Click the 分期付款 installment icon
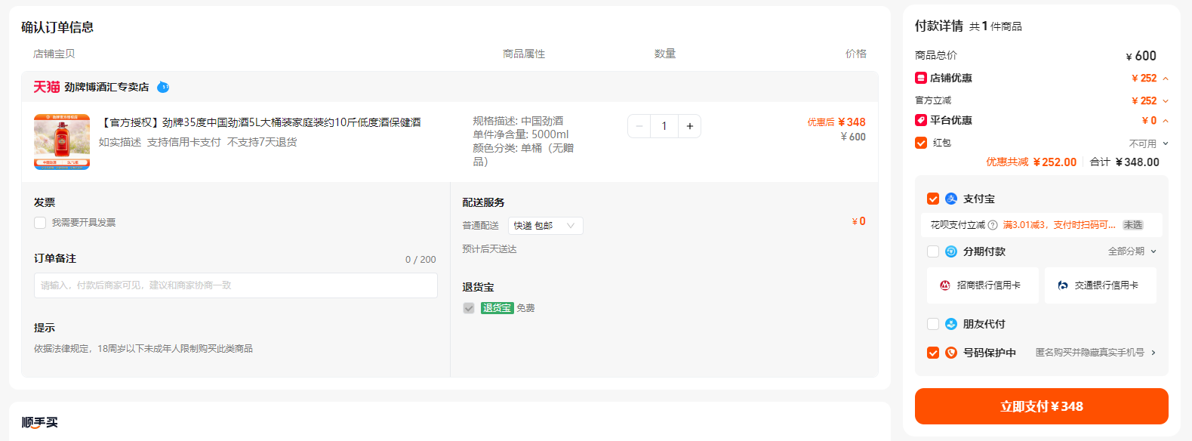Screen dimensions: 1192x441 coord(951,251)
